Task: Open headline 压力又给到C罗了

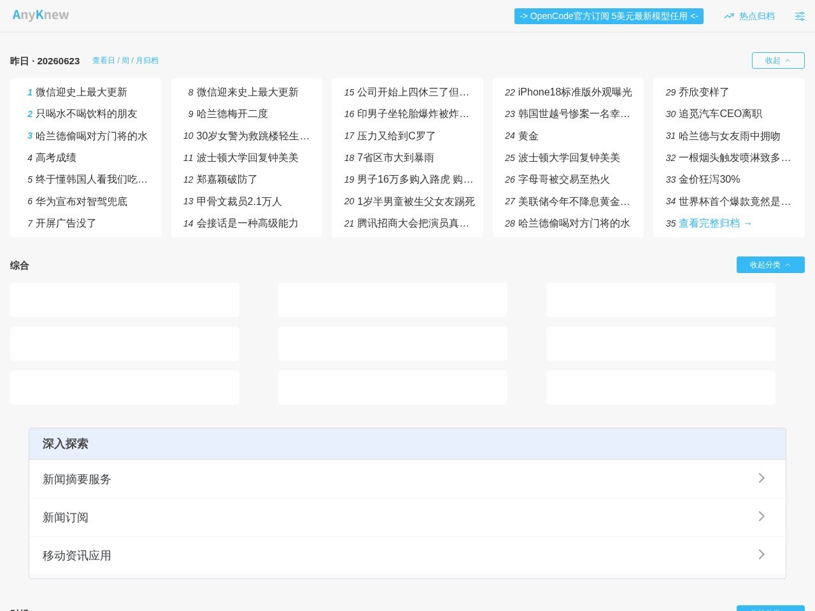Action: pyautogui.click(x=397, y=136)
